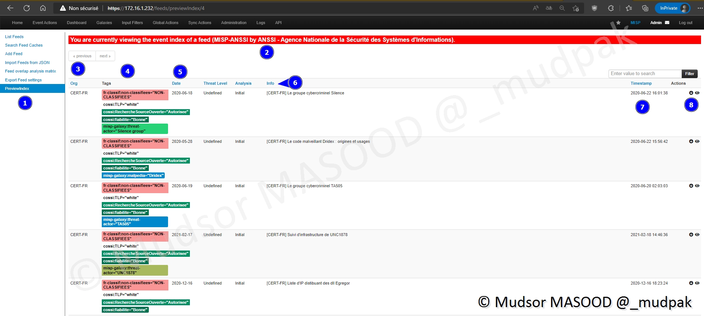Open the Feed overlap analysis matrix
Image resolution: width=704 pixels, height=316 pixels.
pos(30,71)
